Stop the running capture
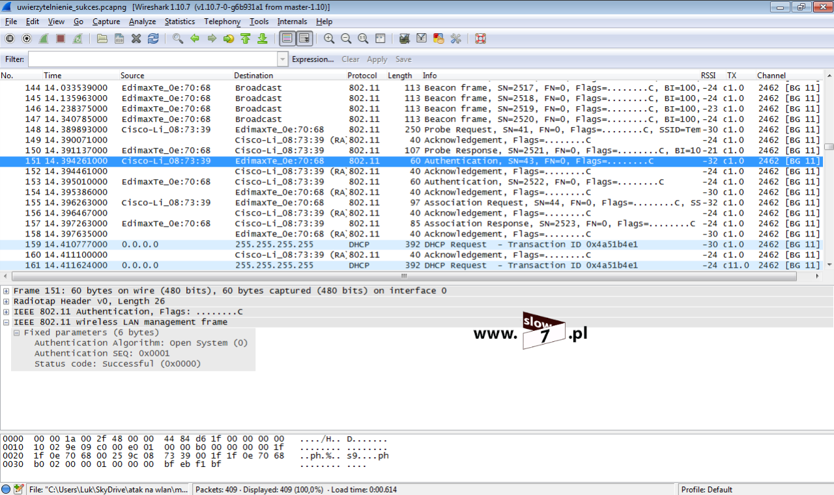Image resolution: width=834 pixels, height=495 pixels. click(61, 38)
